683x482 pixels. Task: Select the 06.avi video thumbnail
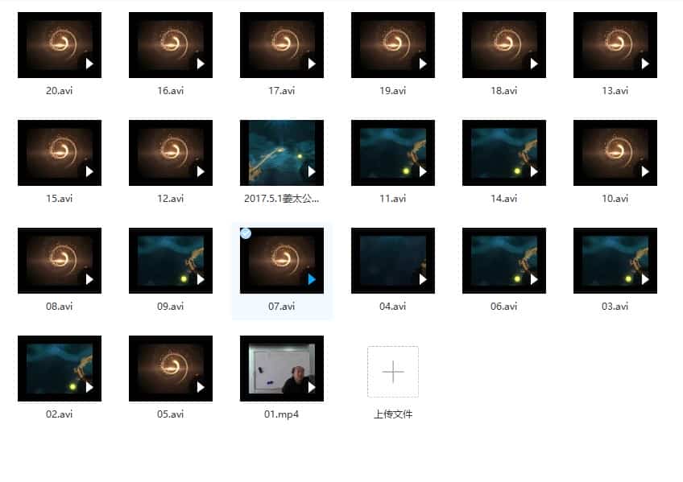click(503, 261)
